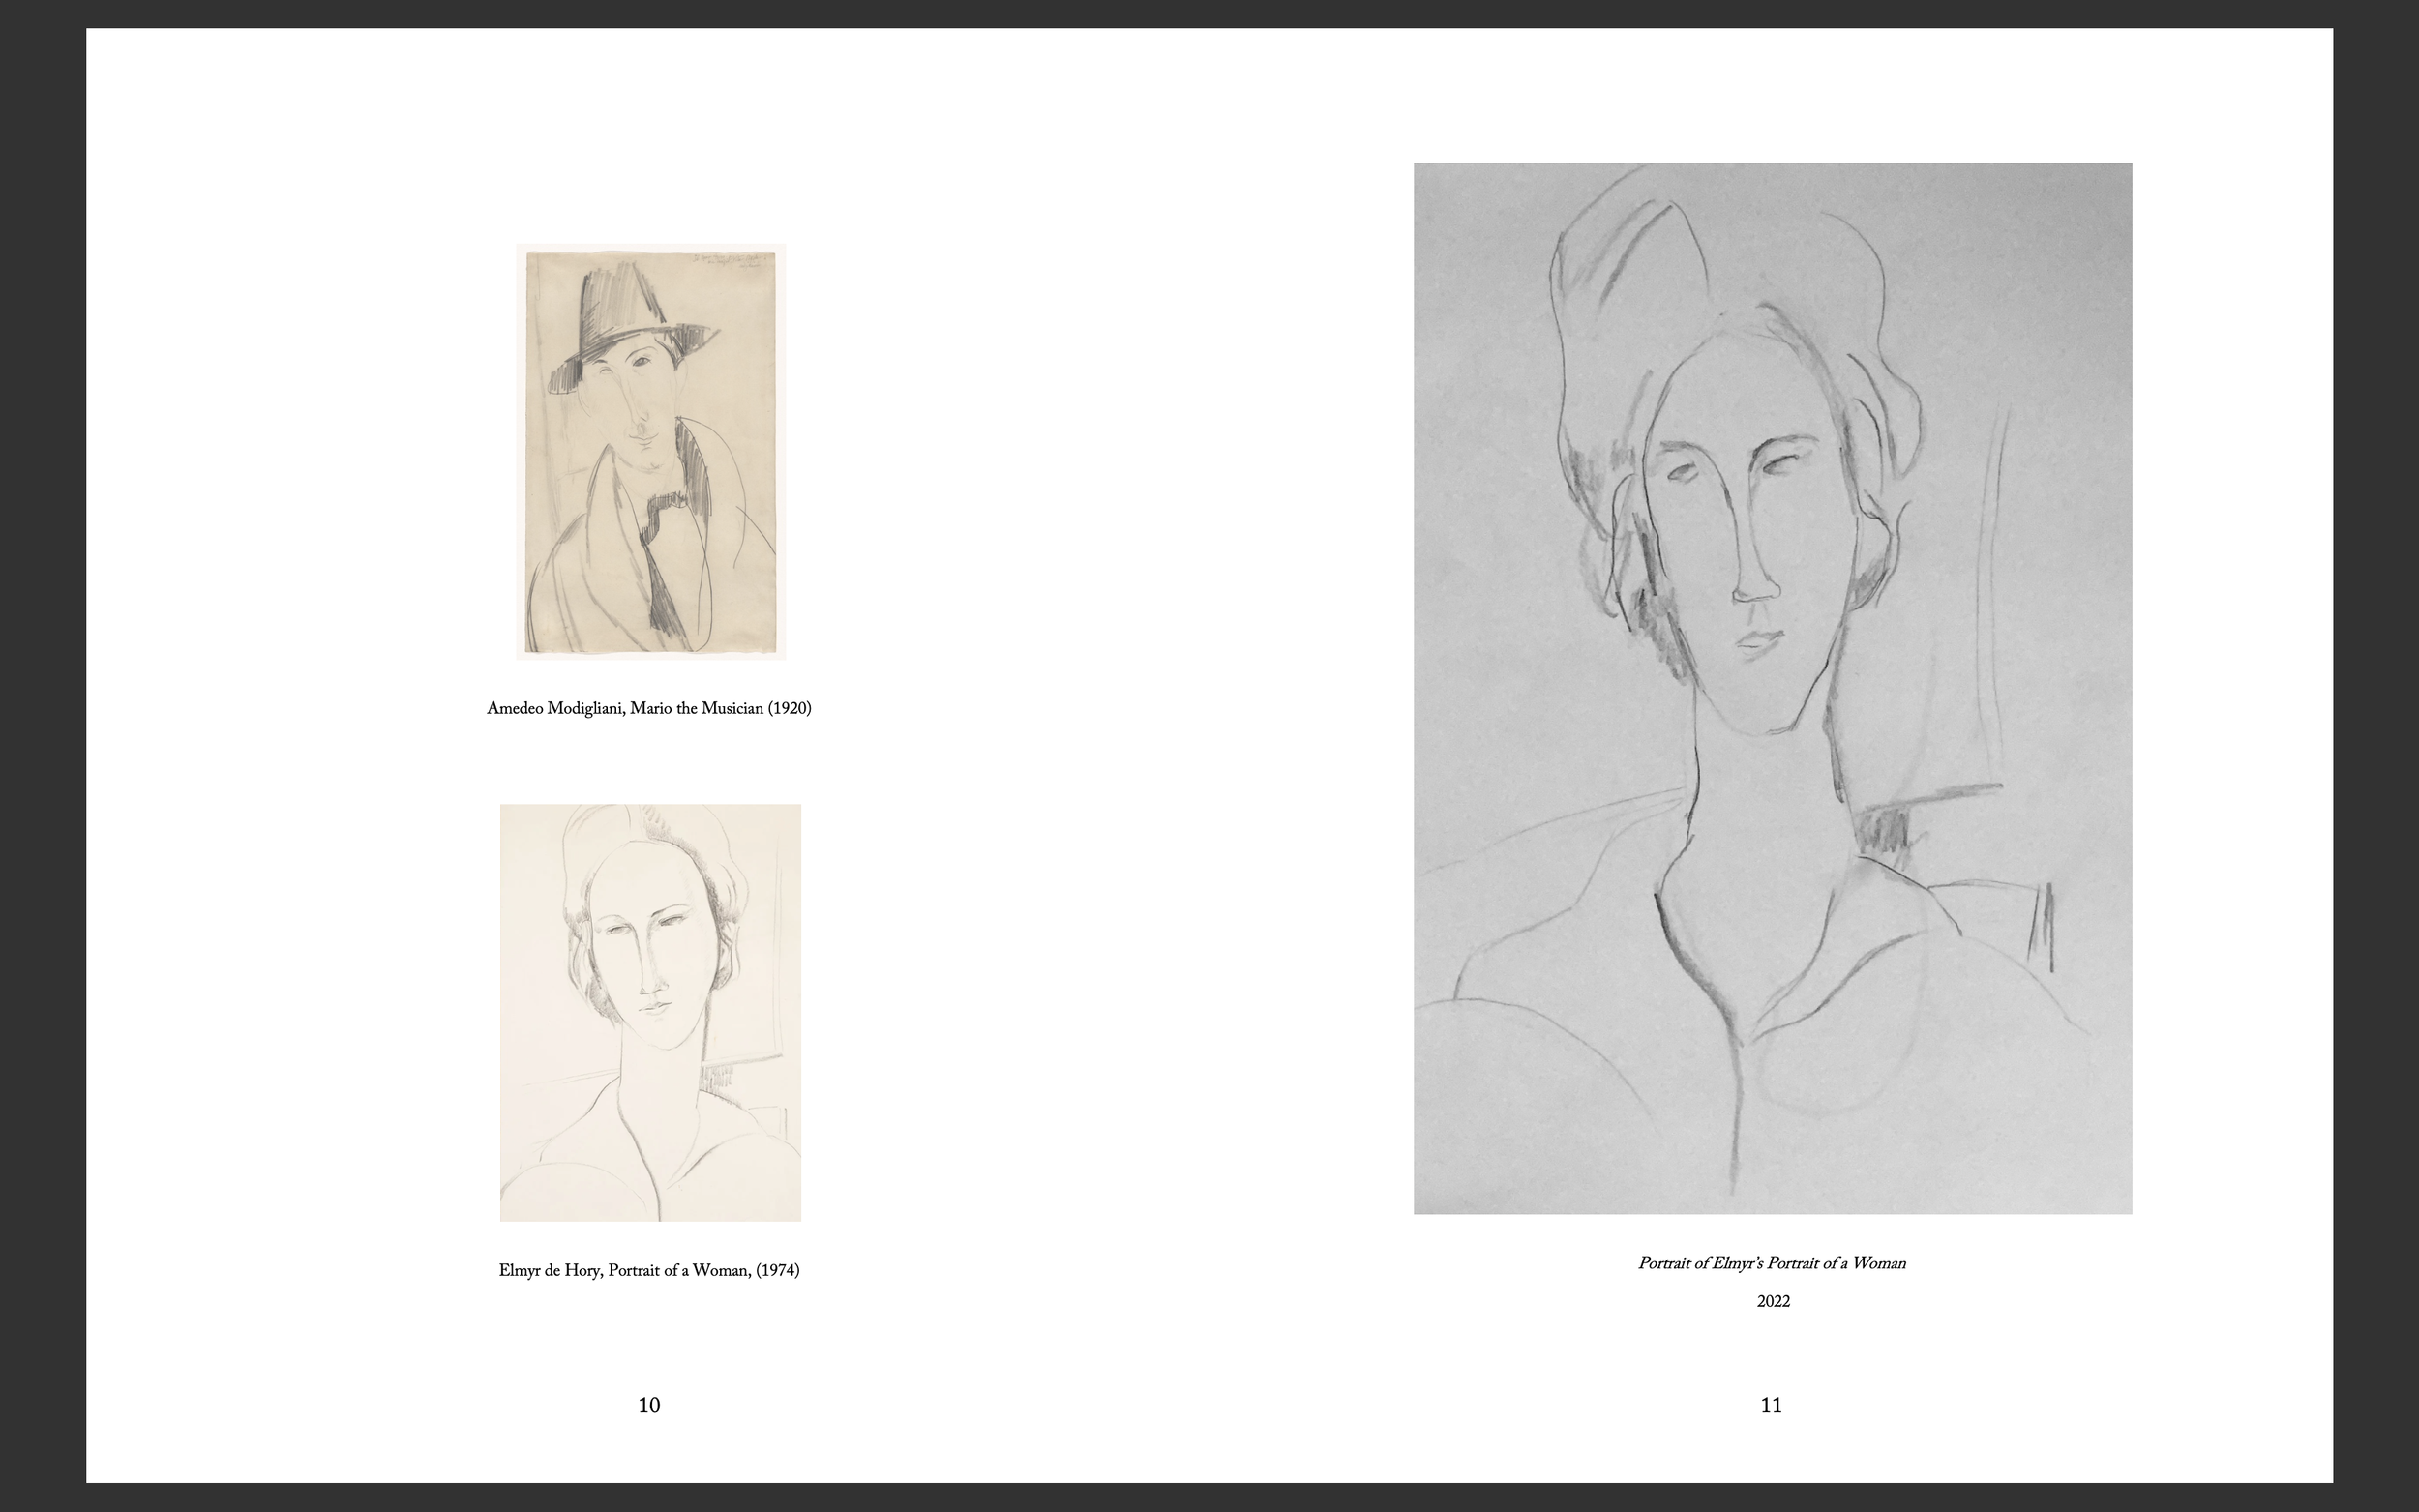Click the hat in the Modigliani drawing

625,310
